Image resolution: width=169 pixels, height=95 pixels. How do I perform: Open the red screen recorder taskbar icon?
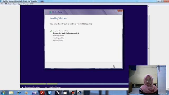[73, 93]
